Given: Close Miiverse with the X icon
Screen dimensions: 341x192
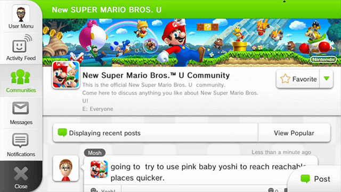Looking at the screenshot, I should coord(21,173).
